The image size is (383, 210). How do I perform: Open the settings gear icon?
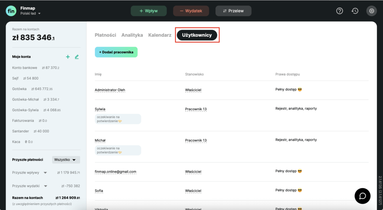371,11
